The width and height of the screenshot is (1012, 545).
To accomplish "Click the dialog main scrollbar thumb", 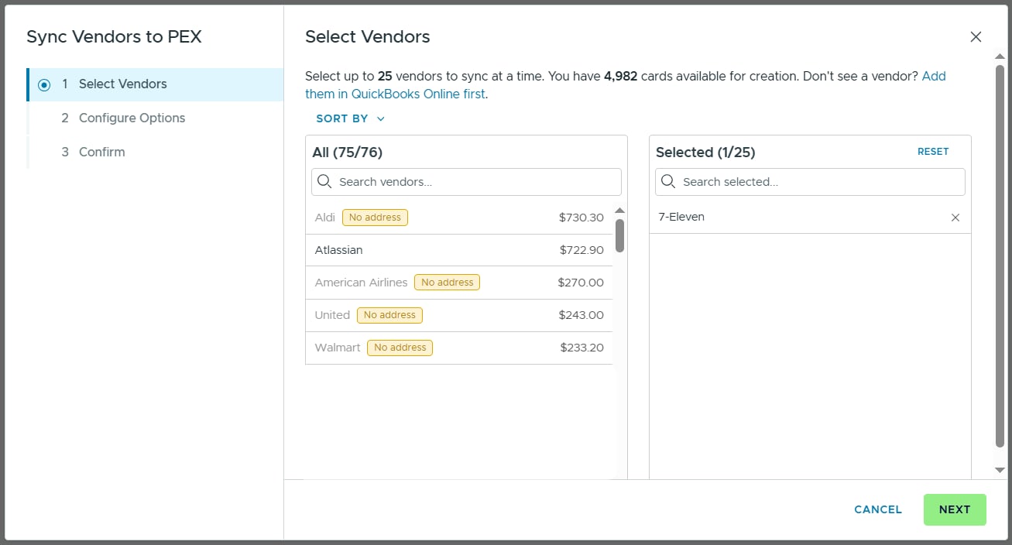I will pos(1000,255).
